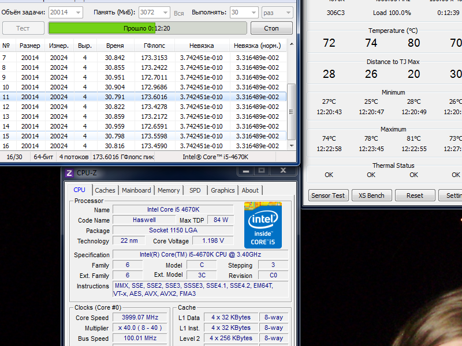This screenshot has width=462, height=346.
Task: Switch to the SPD tab in CPU-Z
Action: click(x=195, y=190)
